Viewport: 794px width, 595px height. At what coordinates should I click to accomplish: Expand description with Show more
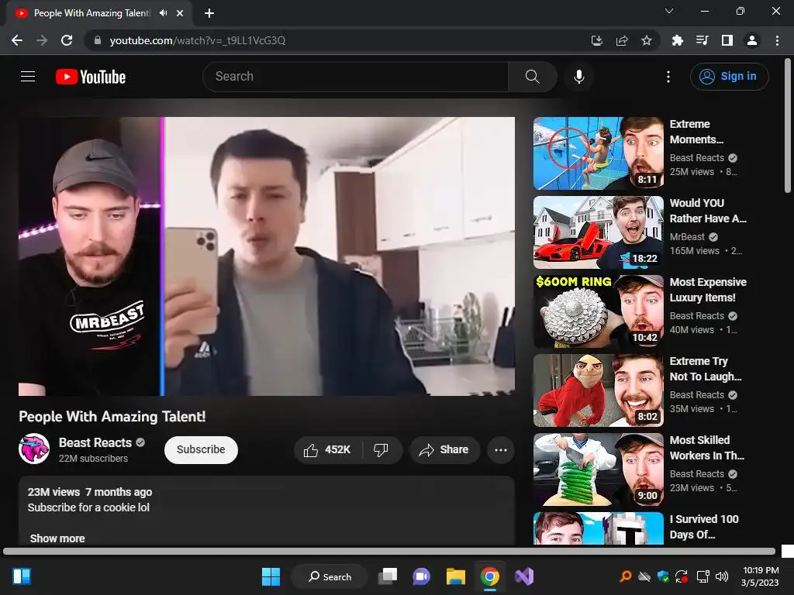pyautogui.click(x=57, y=538)
